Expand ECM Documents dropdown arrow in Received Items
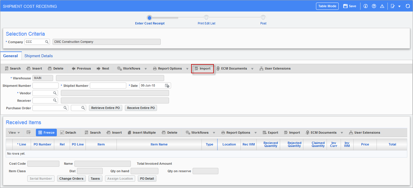 (x=342, y=133)
